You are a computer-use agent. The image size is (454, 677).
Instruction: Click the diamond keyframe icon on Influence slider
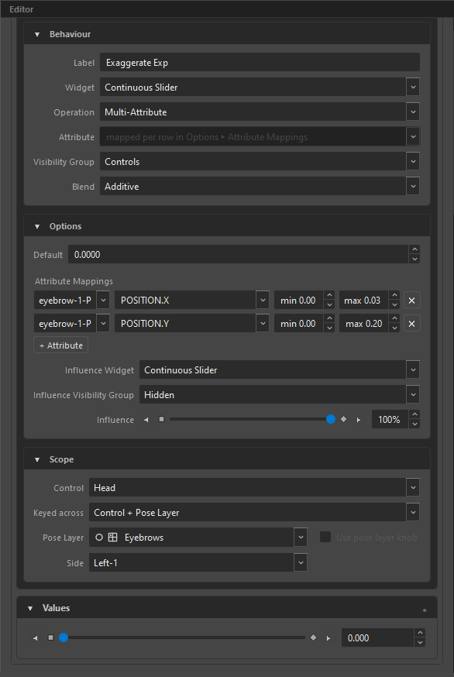[344, 419]
